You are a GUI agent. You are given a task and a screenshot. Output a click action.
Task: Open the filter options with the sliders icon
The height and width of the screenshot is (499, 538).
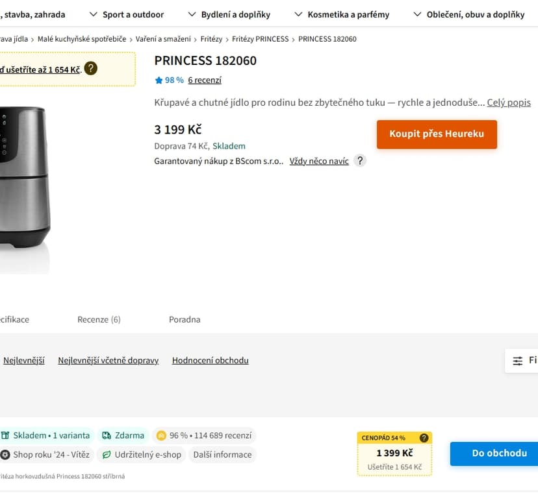(x=518, y=360)
